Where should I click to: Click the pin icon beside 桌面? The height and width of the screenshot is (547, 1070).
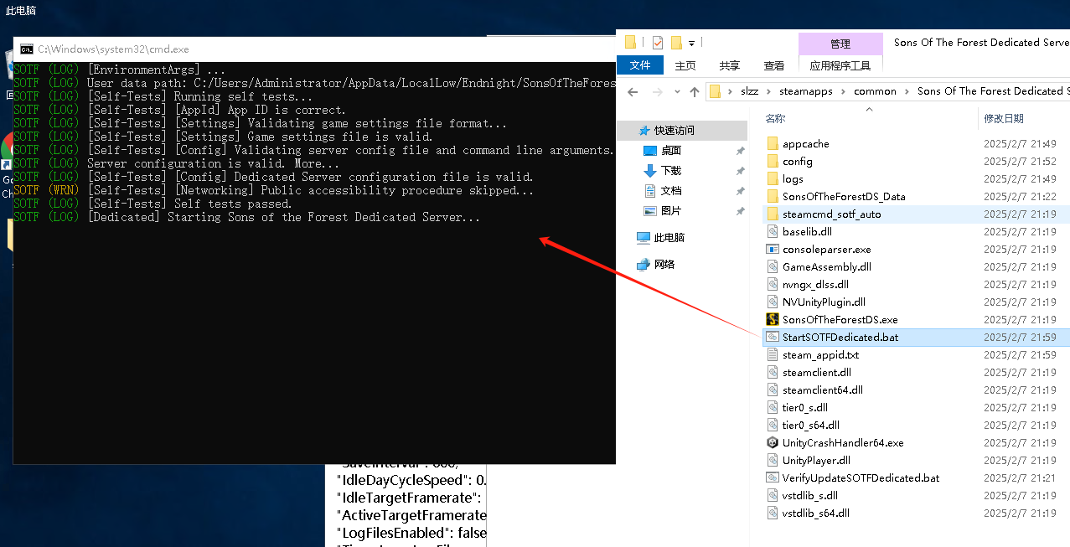pyautogui.click(x=740, y=151)
